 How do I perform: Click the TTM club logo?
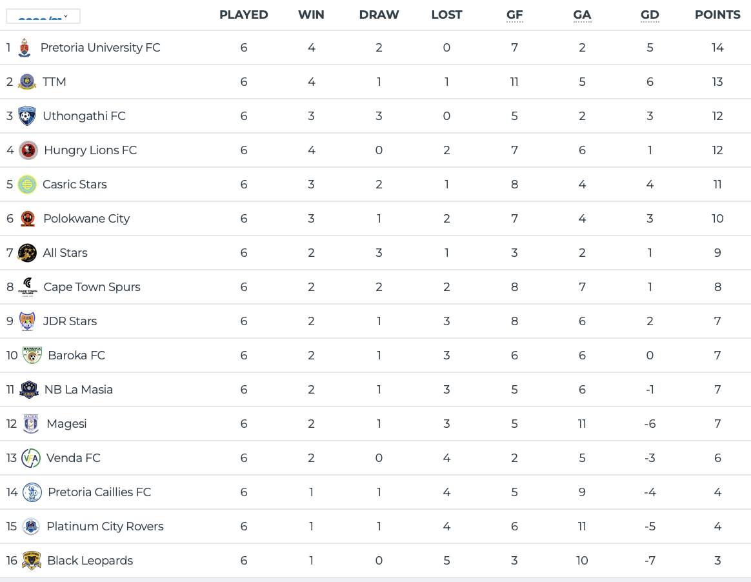[x=27, y=82]
